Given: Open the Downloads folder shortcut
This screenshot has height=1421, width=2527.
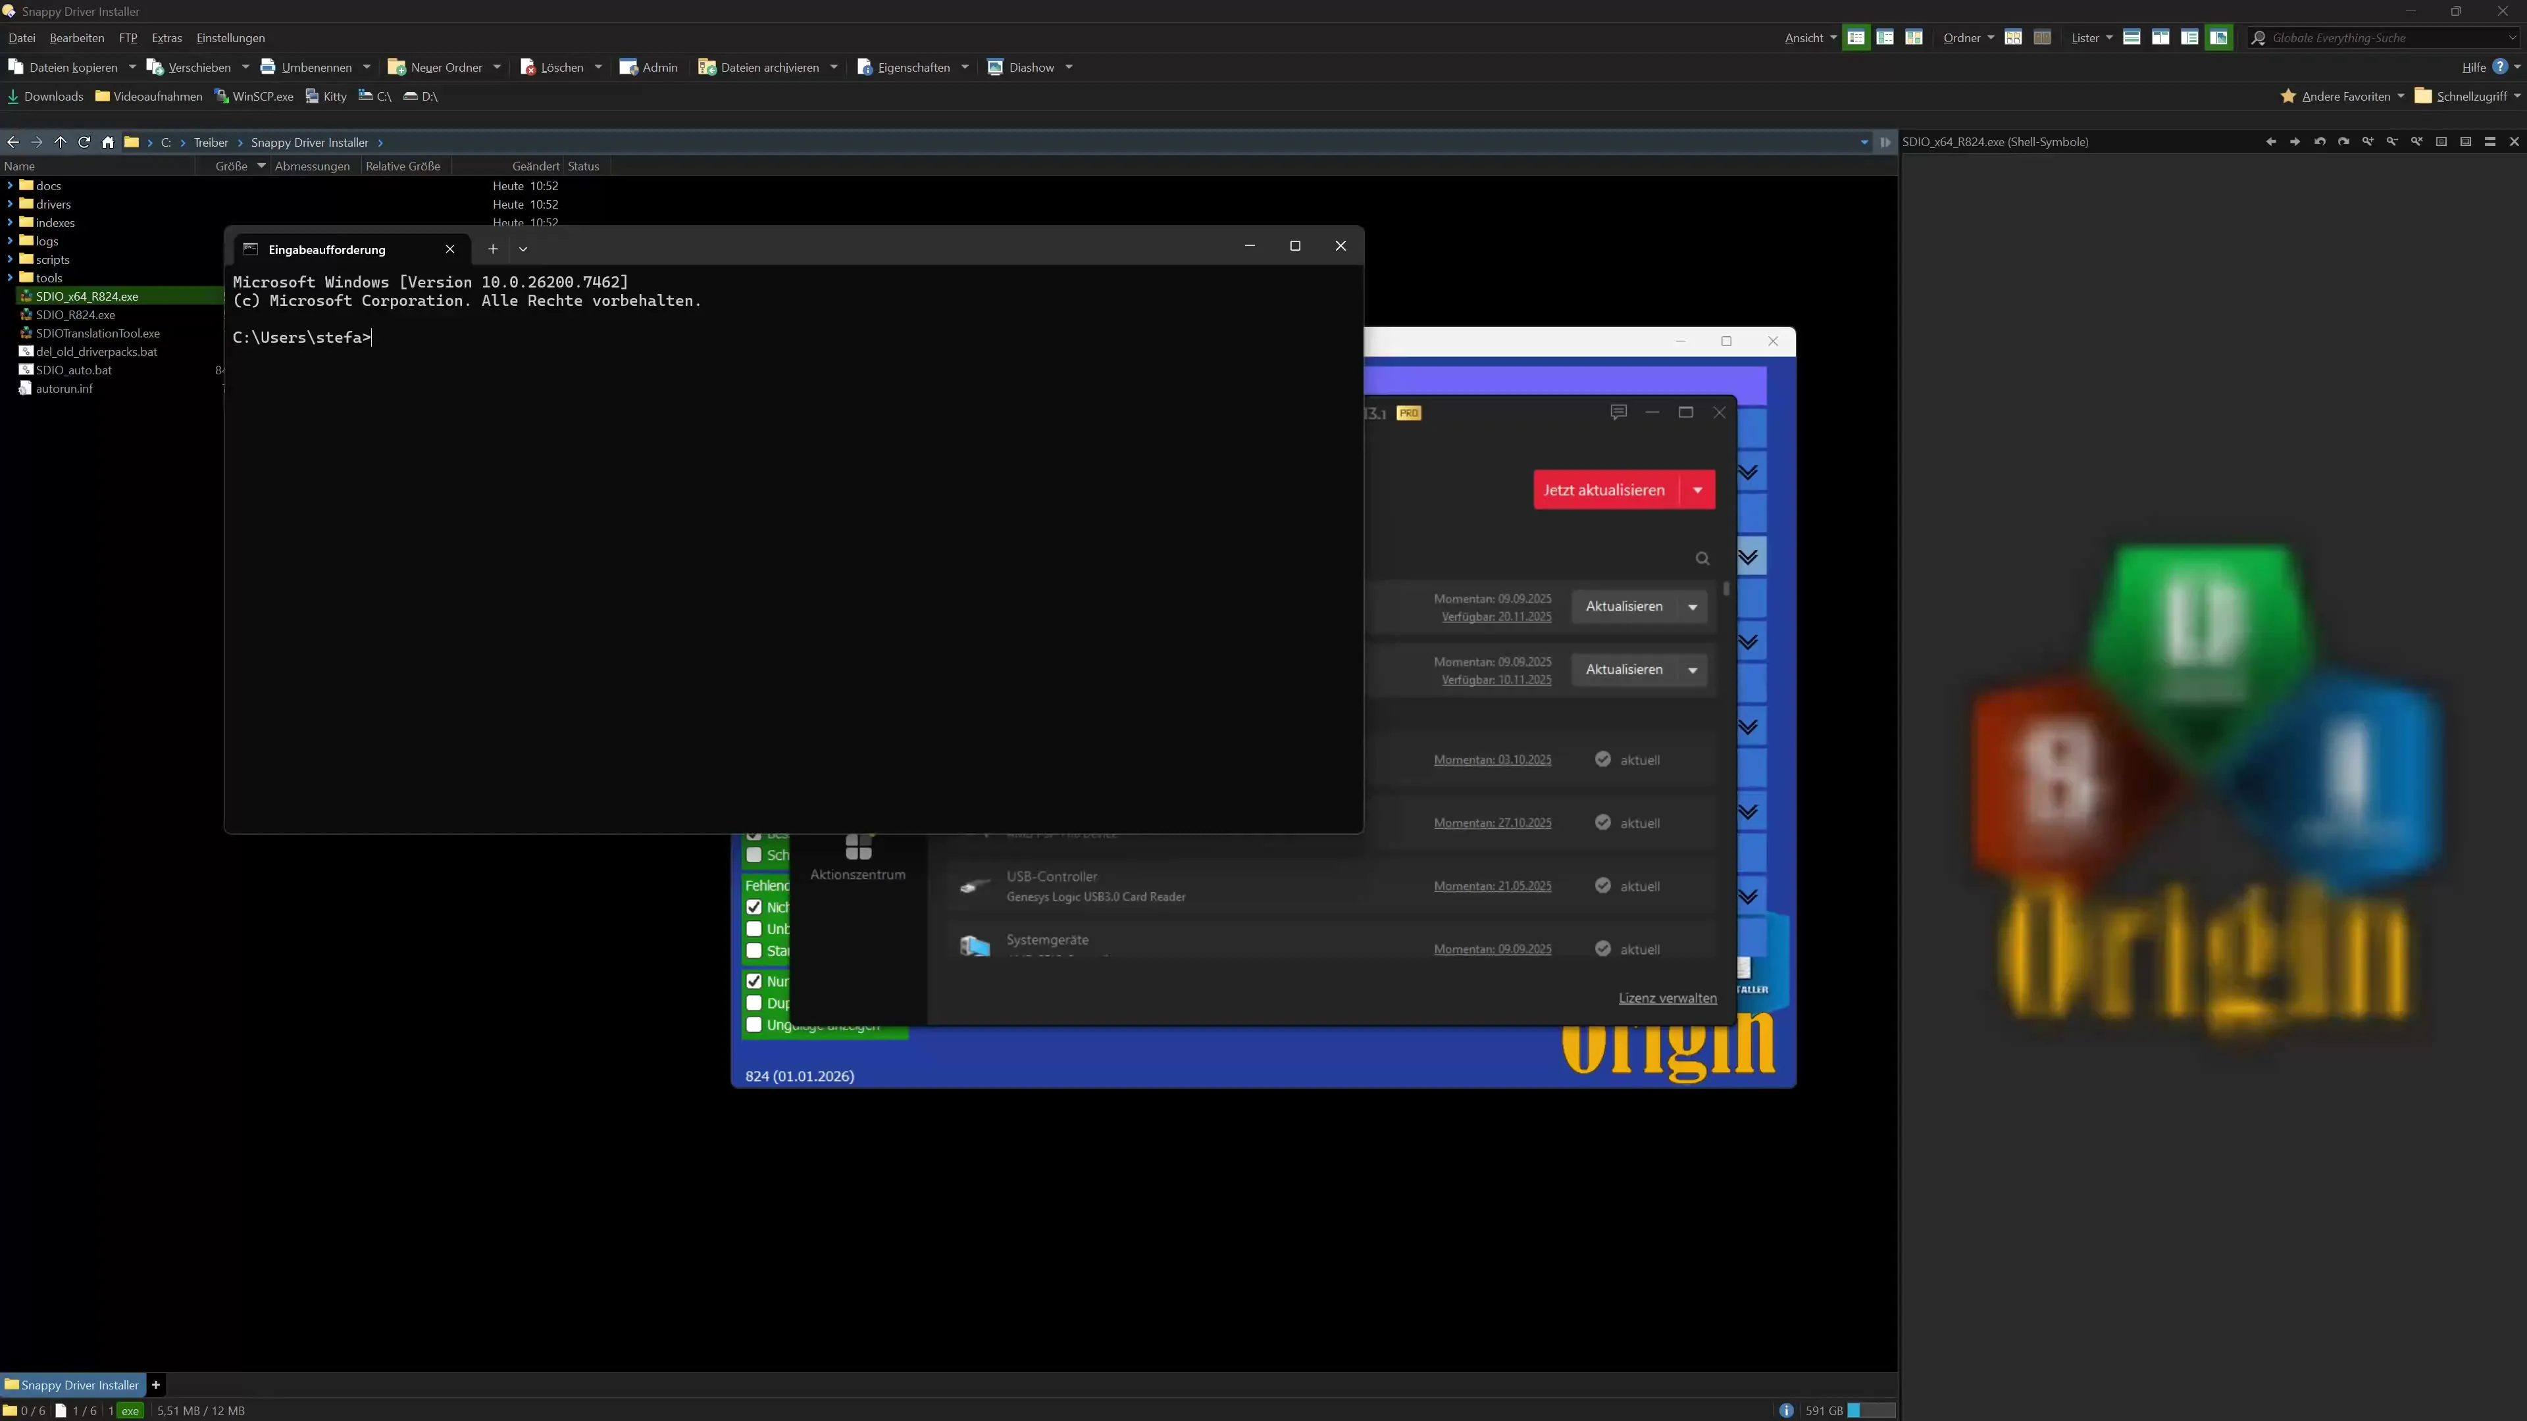Looking at the screenshot, I should (x=45, y=96).
